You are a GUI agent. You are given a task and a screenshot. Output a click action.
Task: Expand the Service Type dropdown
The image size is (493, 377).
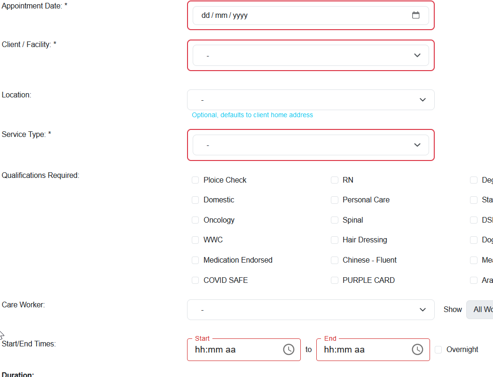coord(311,145)
